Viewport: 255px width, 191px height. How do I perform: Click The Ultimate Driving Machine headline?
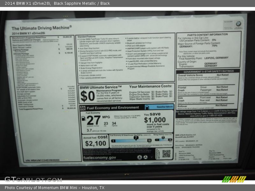[41, 28]
